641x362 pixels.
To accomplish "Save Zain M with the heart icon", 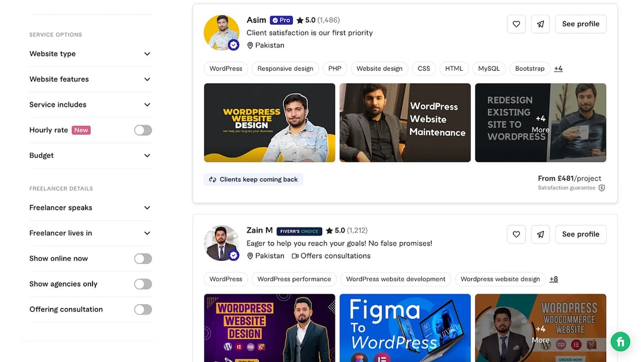I will tap(516, 234).
